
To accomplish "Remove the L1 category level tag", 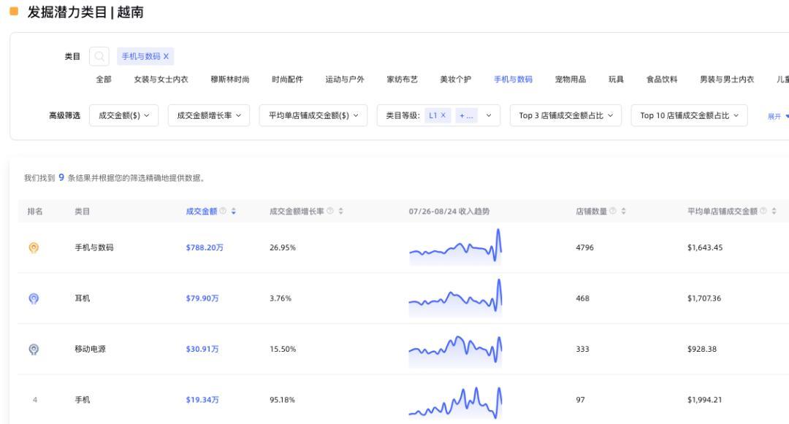I will tap(443, 115).
